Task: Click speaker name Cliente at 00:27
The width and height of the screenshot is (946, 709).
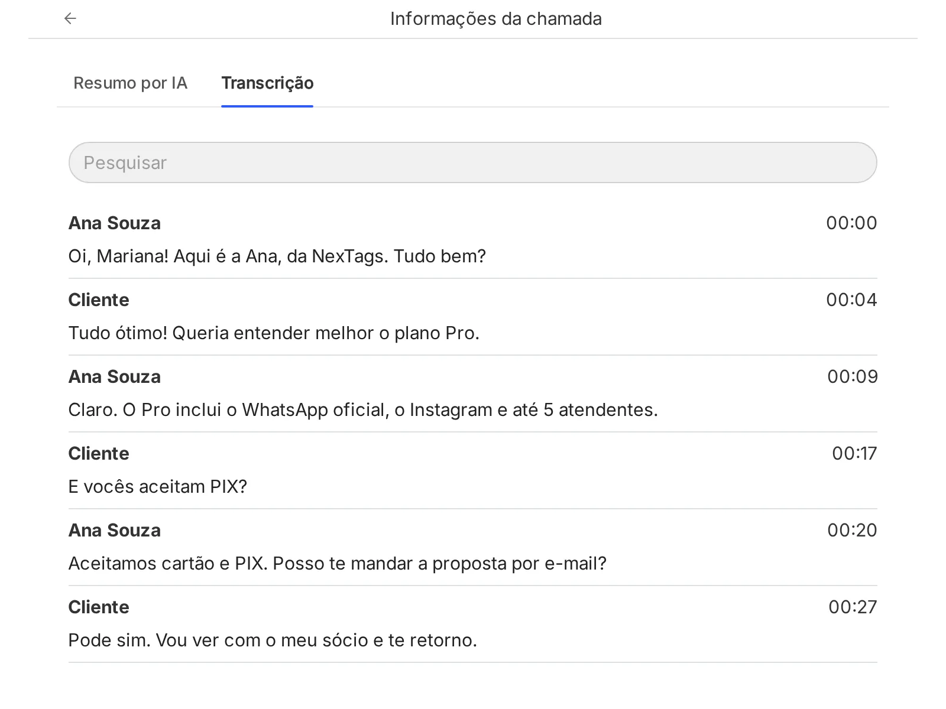Action: [99, 607]
